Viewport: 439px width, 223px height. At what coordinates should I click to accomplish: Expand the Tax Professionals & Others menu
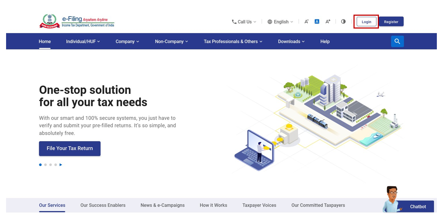[233, 42]
